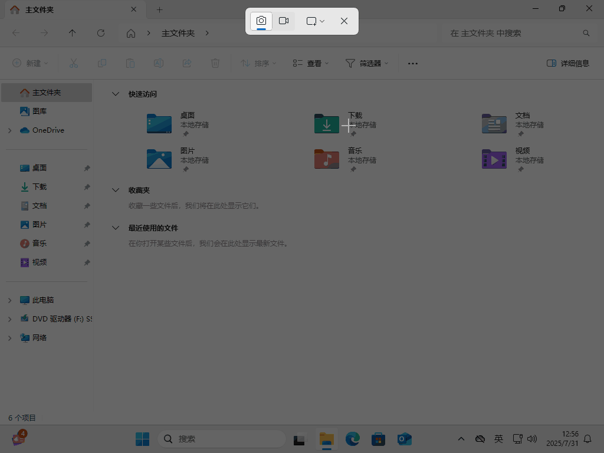Open Outlook from the taskbar
This screenshot has height=453, width=604.
click(404, 439)
